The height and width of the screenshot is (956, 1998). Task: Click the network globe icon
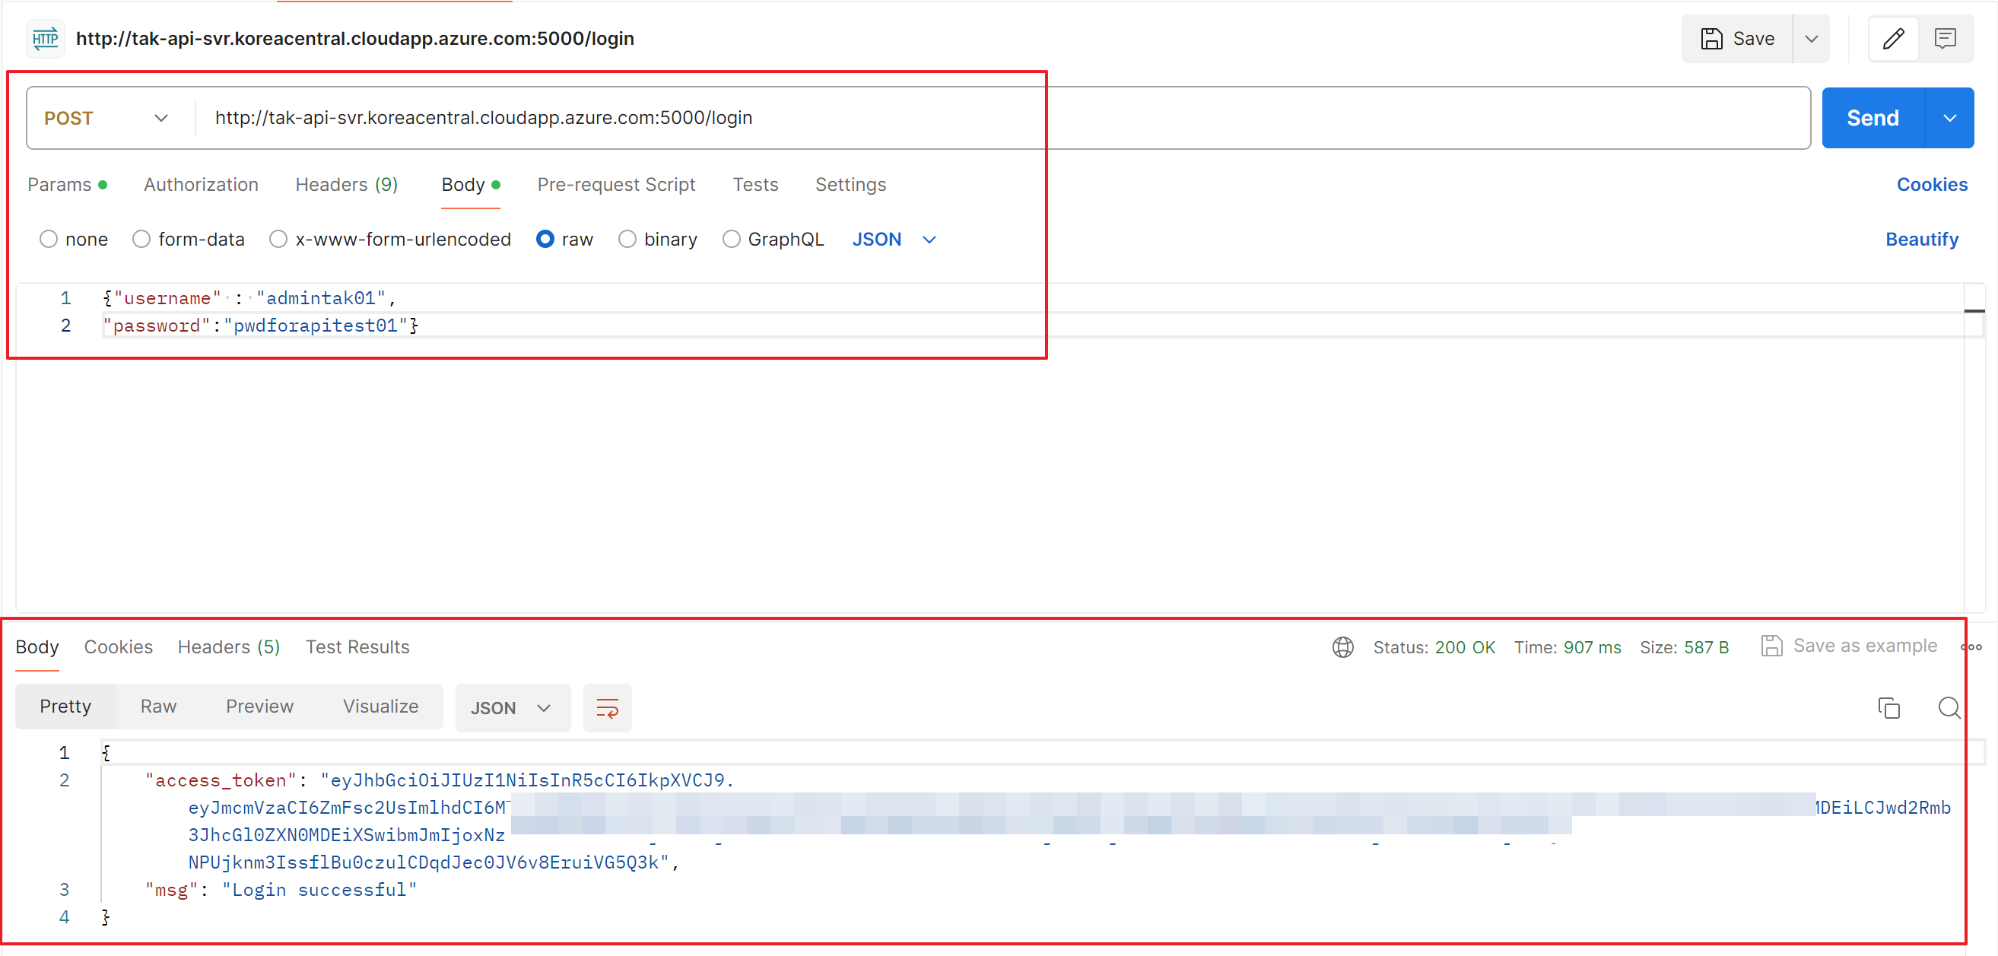point(1342,646)
